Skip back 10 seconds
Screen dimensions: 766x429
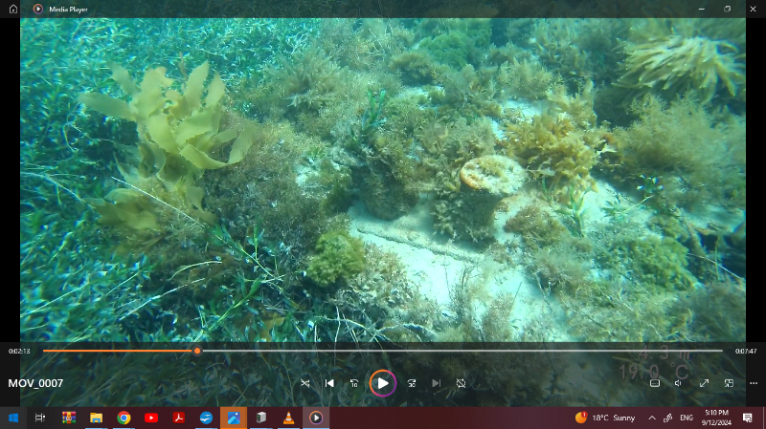[354, 383]
